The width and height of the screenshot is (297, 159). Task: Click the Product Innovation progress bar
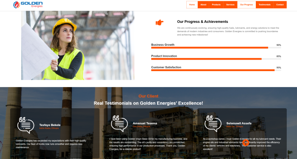[x=216, y=59]
